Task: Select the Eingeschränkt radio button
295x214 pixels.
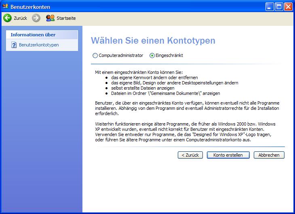Action: pyautogui.click(x=152, y=55)
